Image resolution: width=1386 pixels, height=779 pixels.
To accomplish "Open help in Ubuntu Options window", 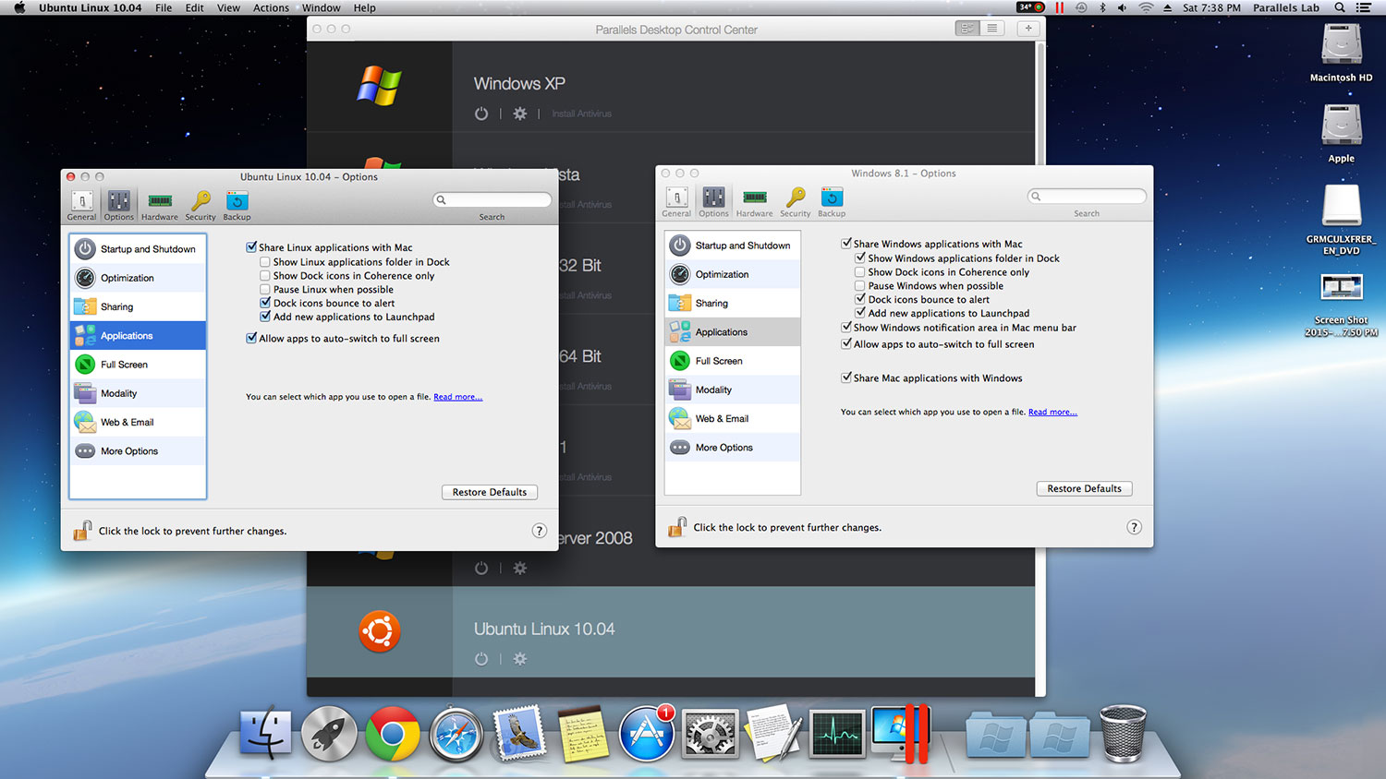I will (540, 531).
